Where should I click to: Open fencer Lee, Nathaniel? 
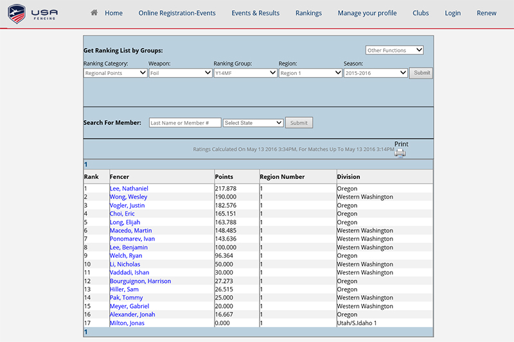click(129, 189)
